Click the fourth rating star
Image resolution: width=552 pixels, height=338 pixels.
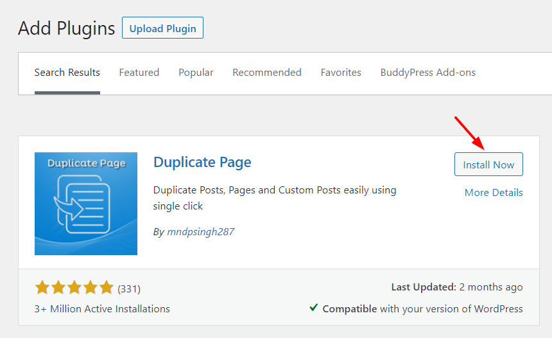(x=90, y=288)
